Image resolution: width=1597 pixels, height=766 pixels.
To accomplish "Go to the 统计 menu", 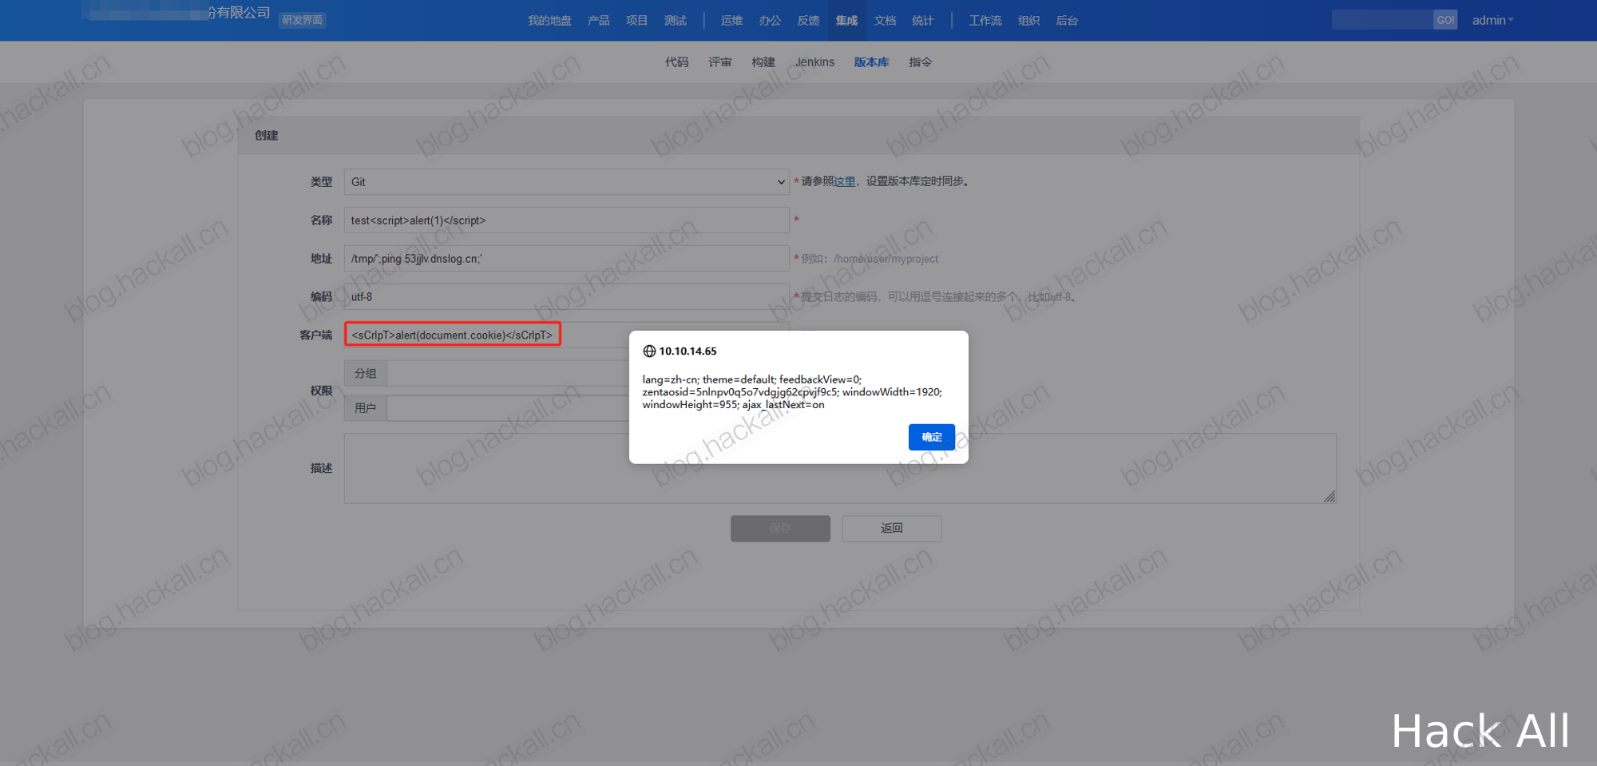I will [923, 21].
